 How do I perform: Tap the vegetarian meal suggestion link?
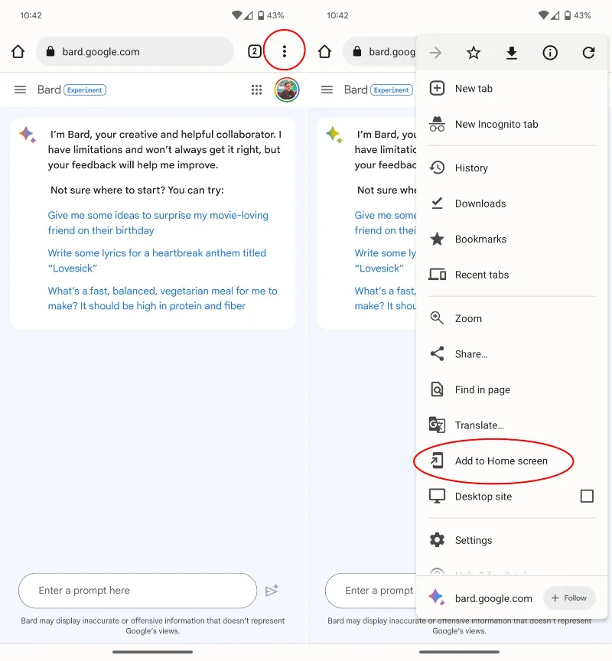click(x=162, y=298)
